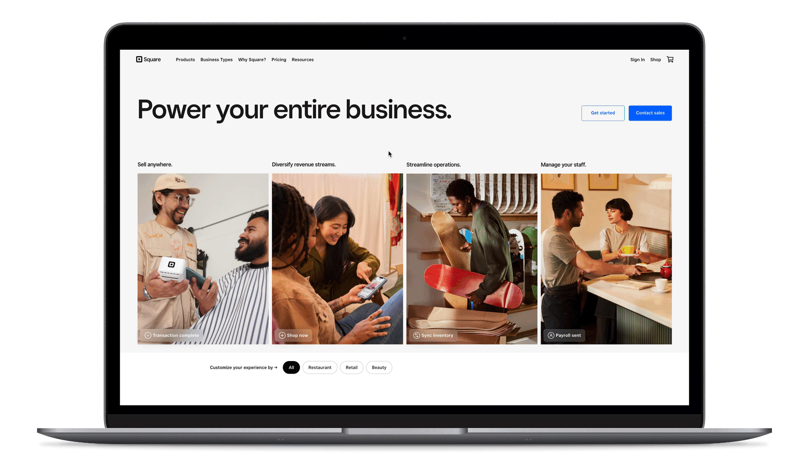Click the Transaction complete checkmark icon
This screenshot has width=809, height=455.
click(x=147, y=335)
